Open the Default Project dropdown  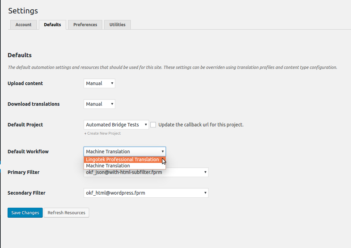pos(116,125)
